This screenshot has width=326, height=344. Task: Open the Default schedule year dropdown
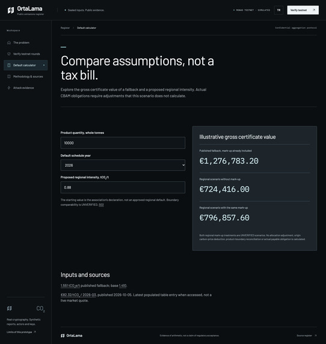tap(123, 165)
